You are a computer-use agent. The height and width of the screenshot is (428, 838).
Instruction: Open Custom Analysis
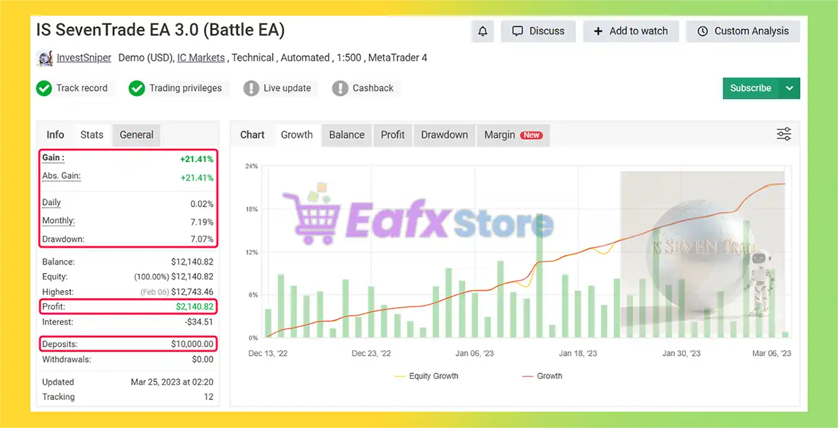click(x=743, y=31)
